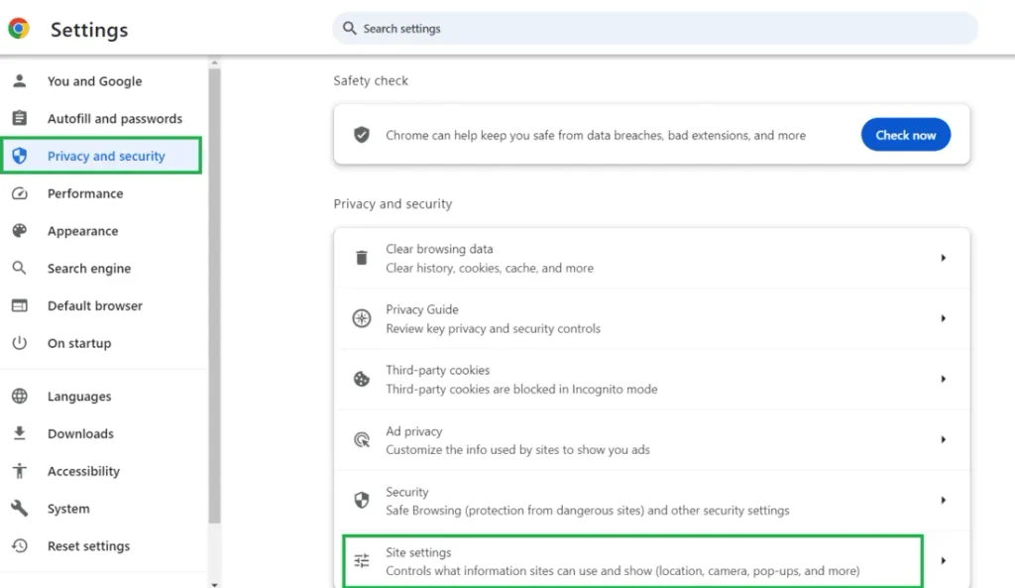Expand Security row arrow
The height and width of the screenshot is (588, 1015).
point(944,500)
